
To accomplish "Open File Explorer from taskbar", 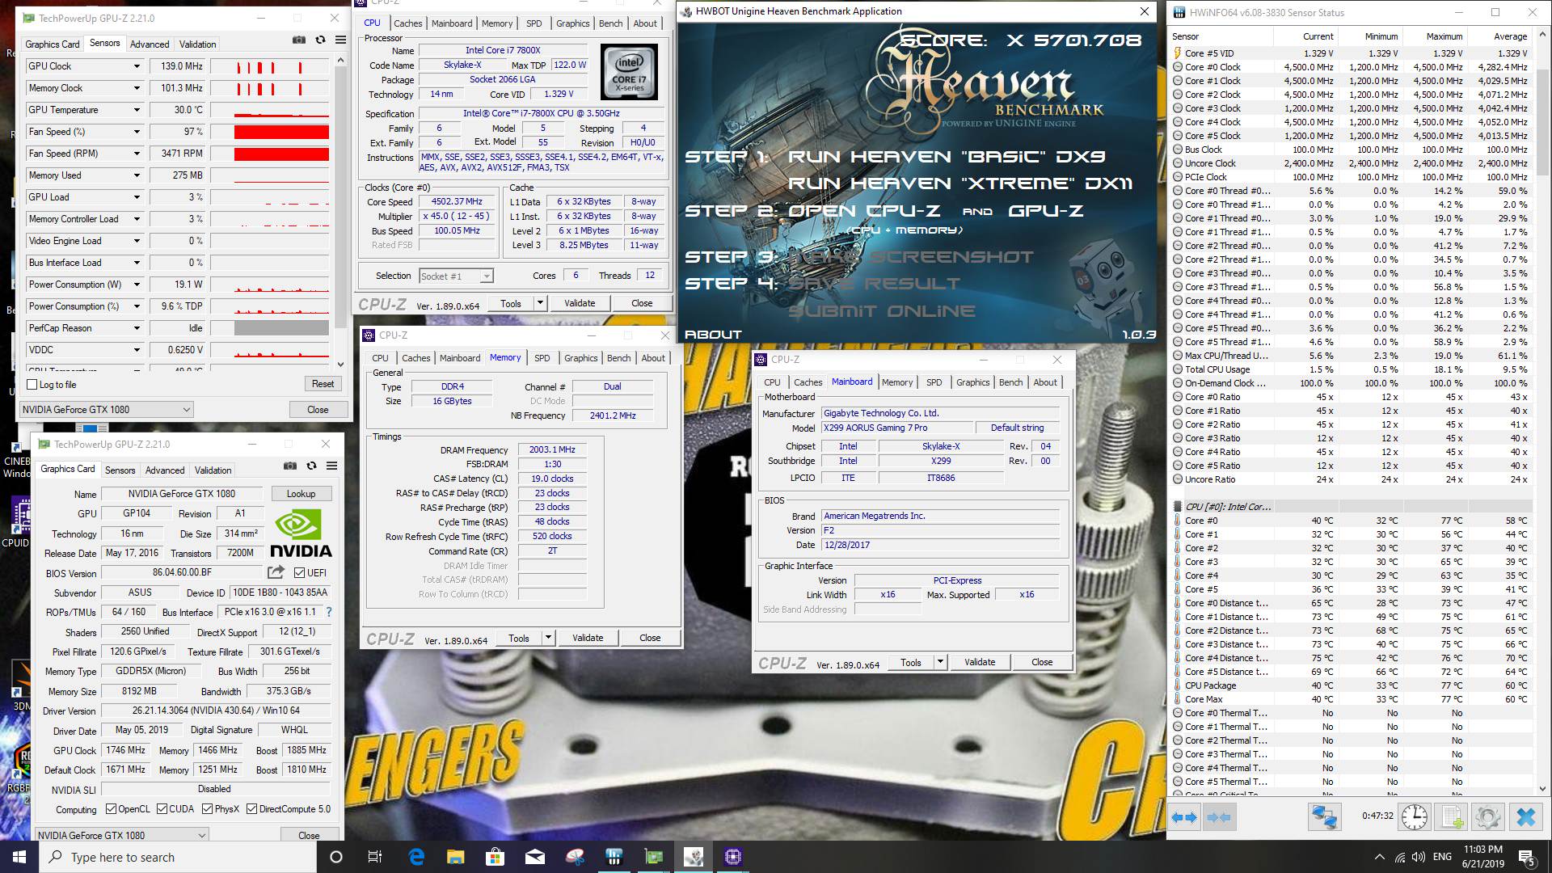I will click(455, 857).
